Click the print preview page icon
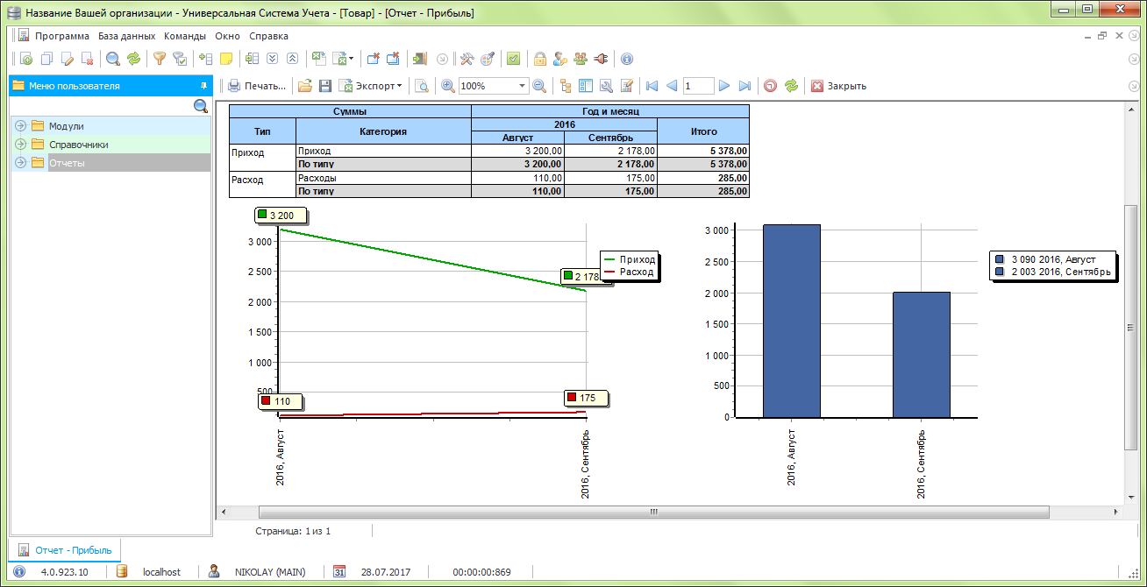The image size is (1147, 587). (x=422, y=86)
